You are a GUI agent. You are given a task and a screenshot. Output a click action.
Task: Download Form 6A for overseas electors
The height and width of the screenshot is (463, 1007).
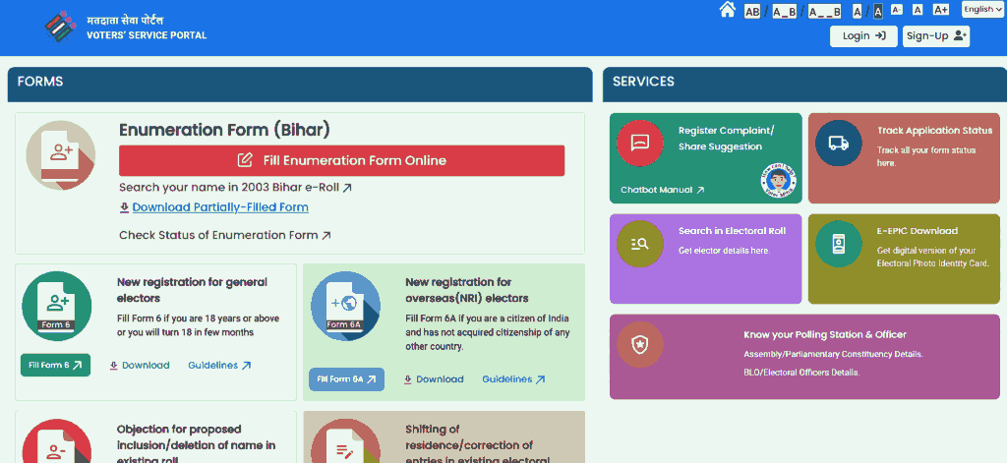click(434, 378)
